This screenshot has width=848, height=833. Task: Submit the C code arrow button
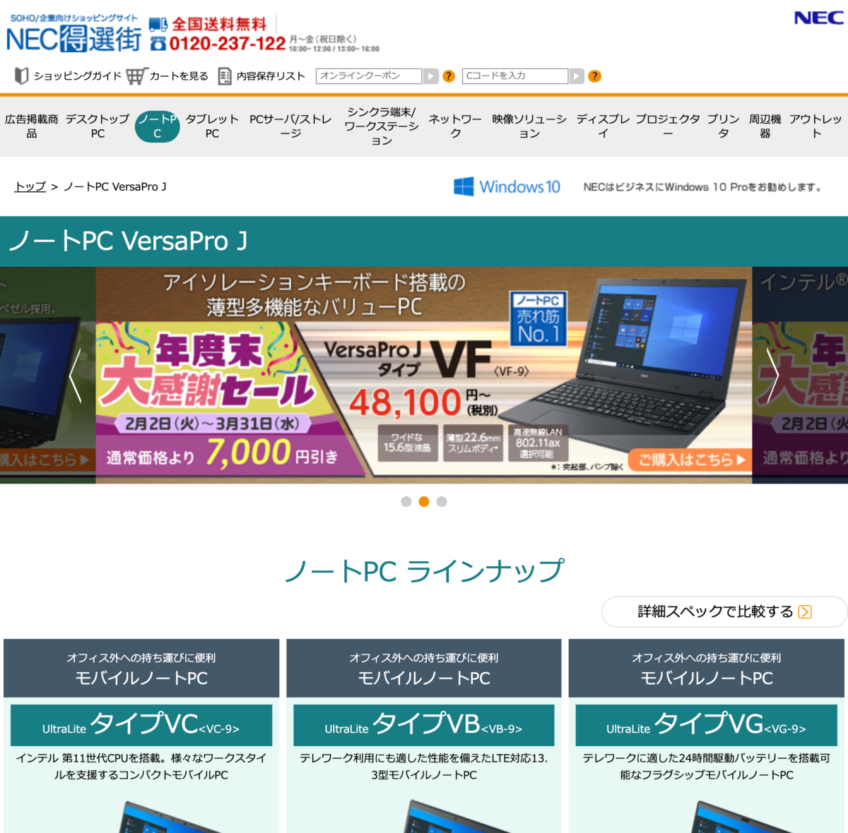[x=577, y=76]
